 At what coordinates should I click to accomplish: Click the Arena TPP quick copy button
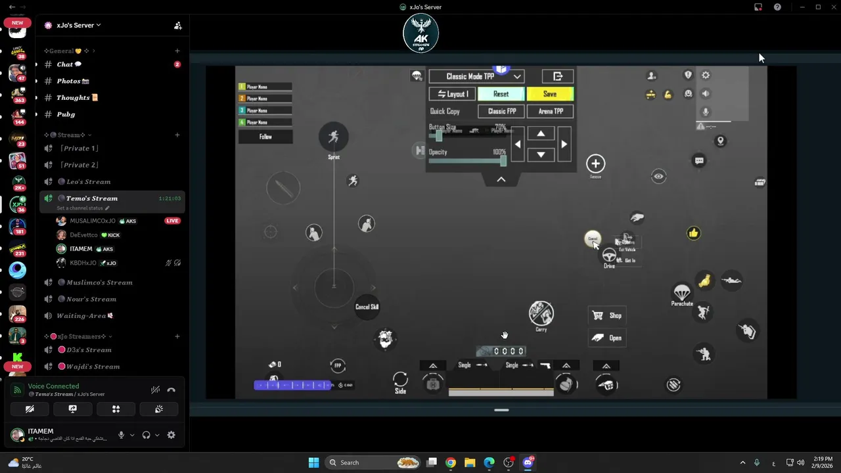tap(550, 111)
